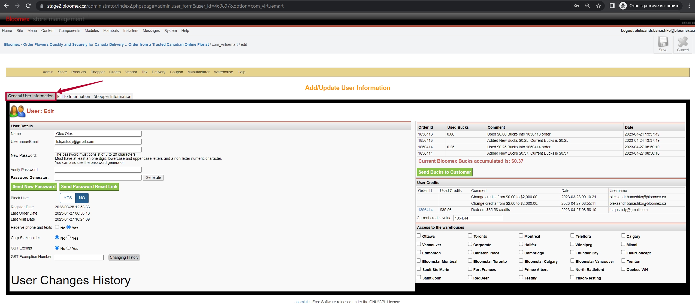Select Yes for Corp Stakeholder
This screenshot has width=695, height=304.
(69, 237)
